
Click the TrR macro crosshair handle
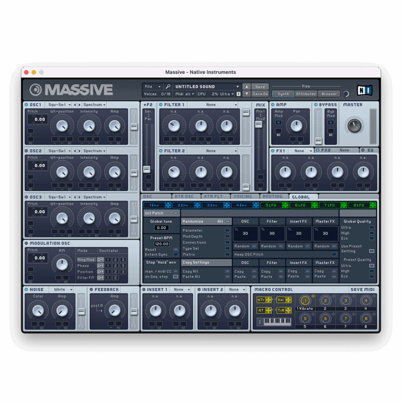pos(288,310)
